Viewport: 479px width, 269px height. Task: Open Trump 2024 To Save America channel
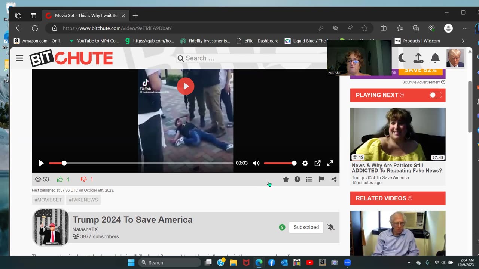click(132, 220)
